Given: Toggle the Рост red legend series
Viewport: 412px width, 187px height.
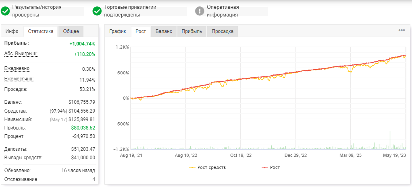Looking at the screenshot, I should 271,167.
